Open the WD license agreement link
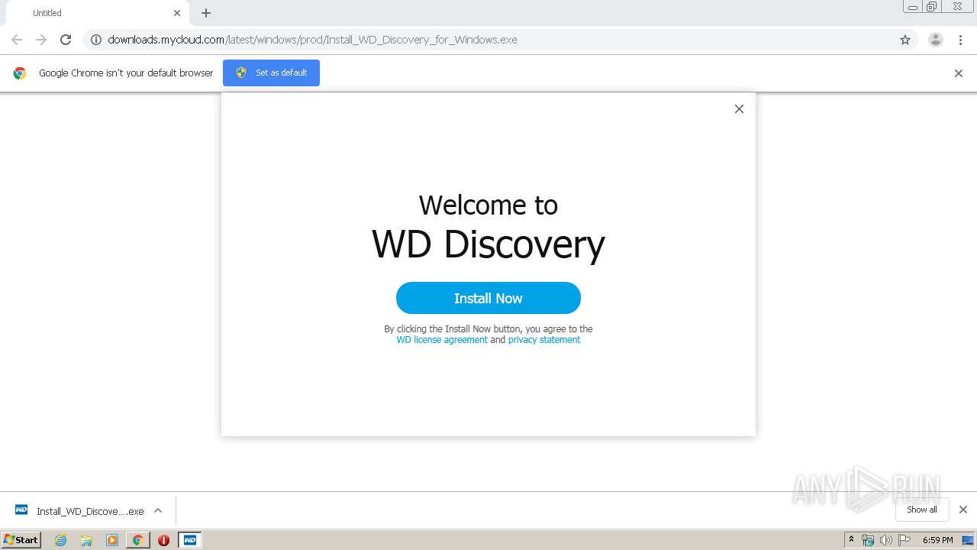Viewport: 977px width, 550px height. pyautogui.click(x=442, y=340)
